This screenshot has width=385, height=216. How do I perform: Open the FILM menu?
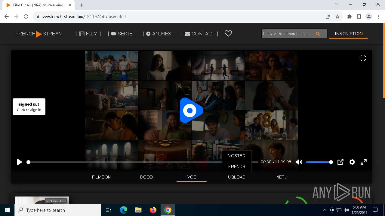click(88, 34)
